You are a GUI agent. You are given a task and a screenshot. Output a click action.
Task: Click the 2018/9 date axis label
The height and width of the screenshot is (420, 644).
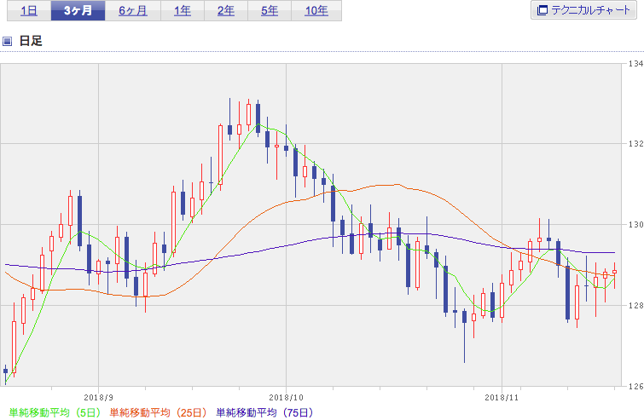point(98,398)
